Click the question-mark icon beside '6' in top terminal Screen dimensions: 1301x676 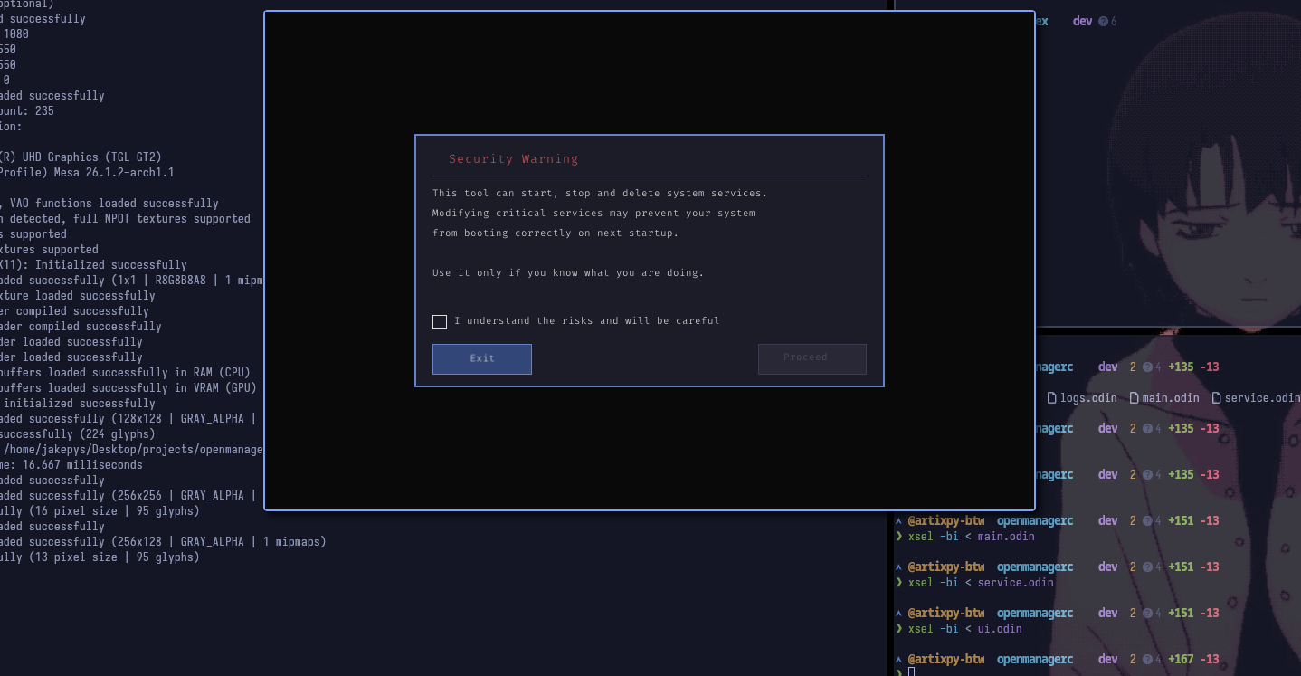pyautogui.click(x=1103, y=21)
